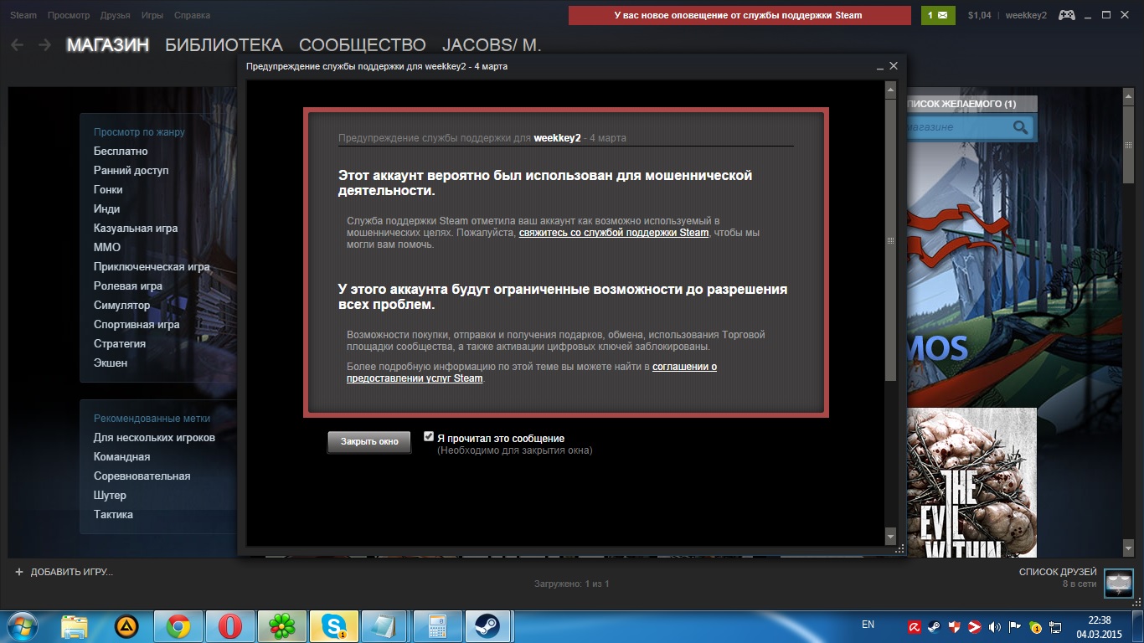1144x643 pixels.
Task: Click the Steam taskbar icon
Action: click(x=489, y=626)
